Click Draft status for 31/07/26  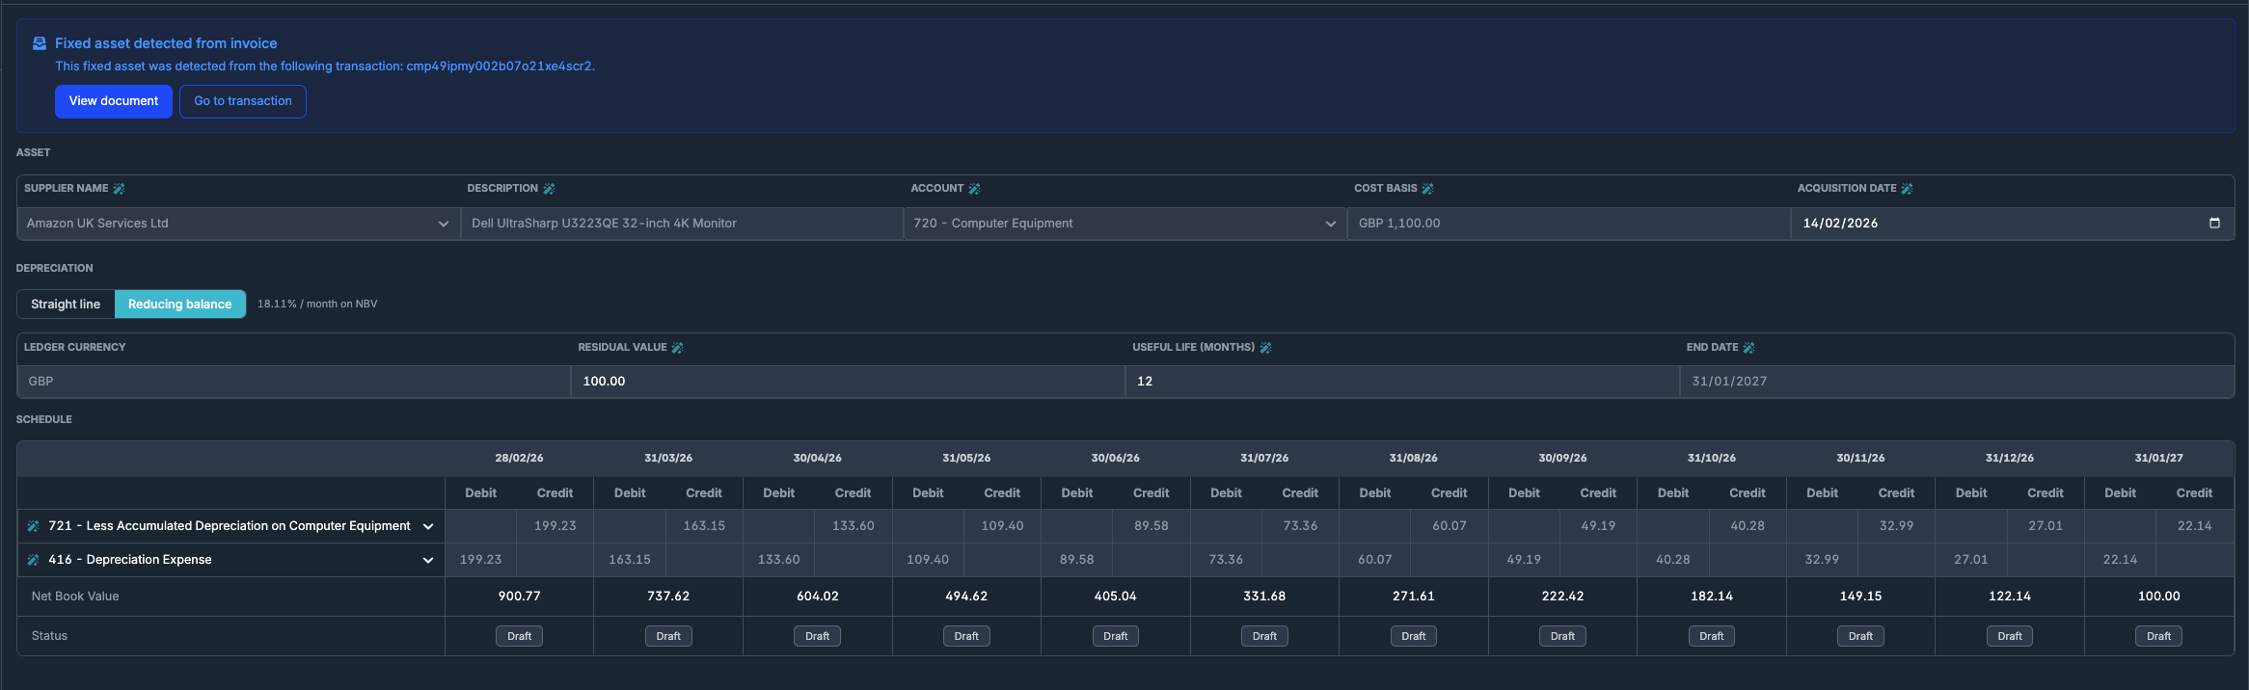coord(1264,636)
